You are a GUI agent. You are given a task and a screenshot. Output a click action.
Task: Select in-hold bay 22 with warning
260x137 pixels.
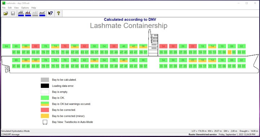[x=193, y=60]
